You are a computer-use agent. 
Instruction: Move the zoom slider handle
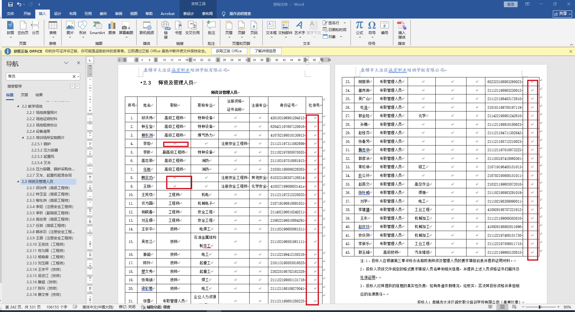[x=540, y=307]
